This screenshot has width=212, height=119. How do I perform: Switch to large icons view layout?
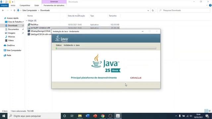click(210, 111)
